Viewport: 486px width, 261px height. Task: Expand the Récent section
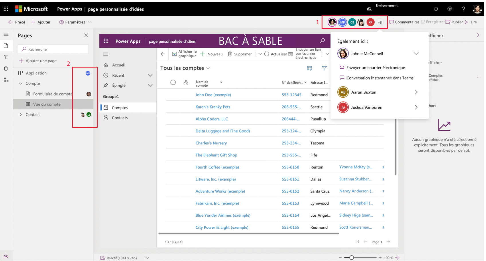pyautogui.click(x=150, y=75)
